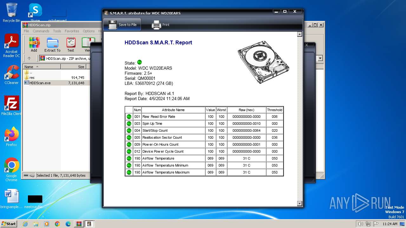Open the Google Chrome desktop shortcut

pyautogui.click(x=11, y=169)
